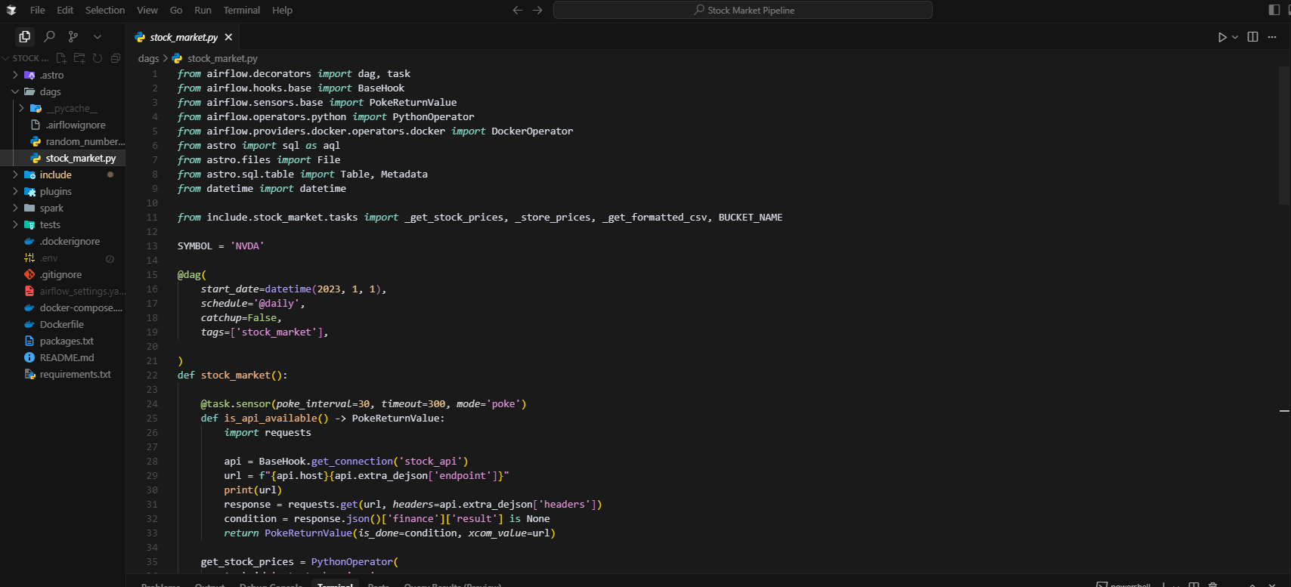Click the Stock Market Pipeline command search box

coord(743,10)
